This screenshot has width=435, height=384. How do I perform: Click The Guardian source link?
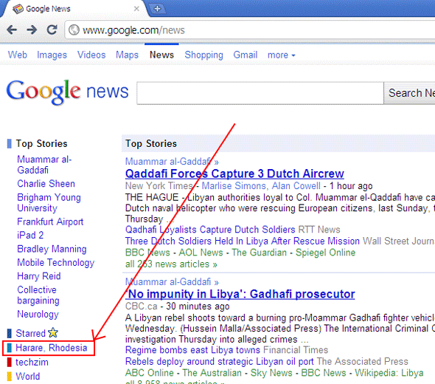point(259,253)
